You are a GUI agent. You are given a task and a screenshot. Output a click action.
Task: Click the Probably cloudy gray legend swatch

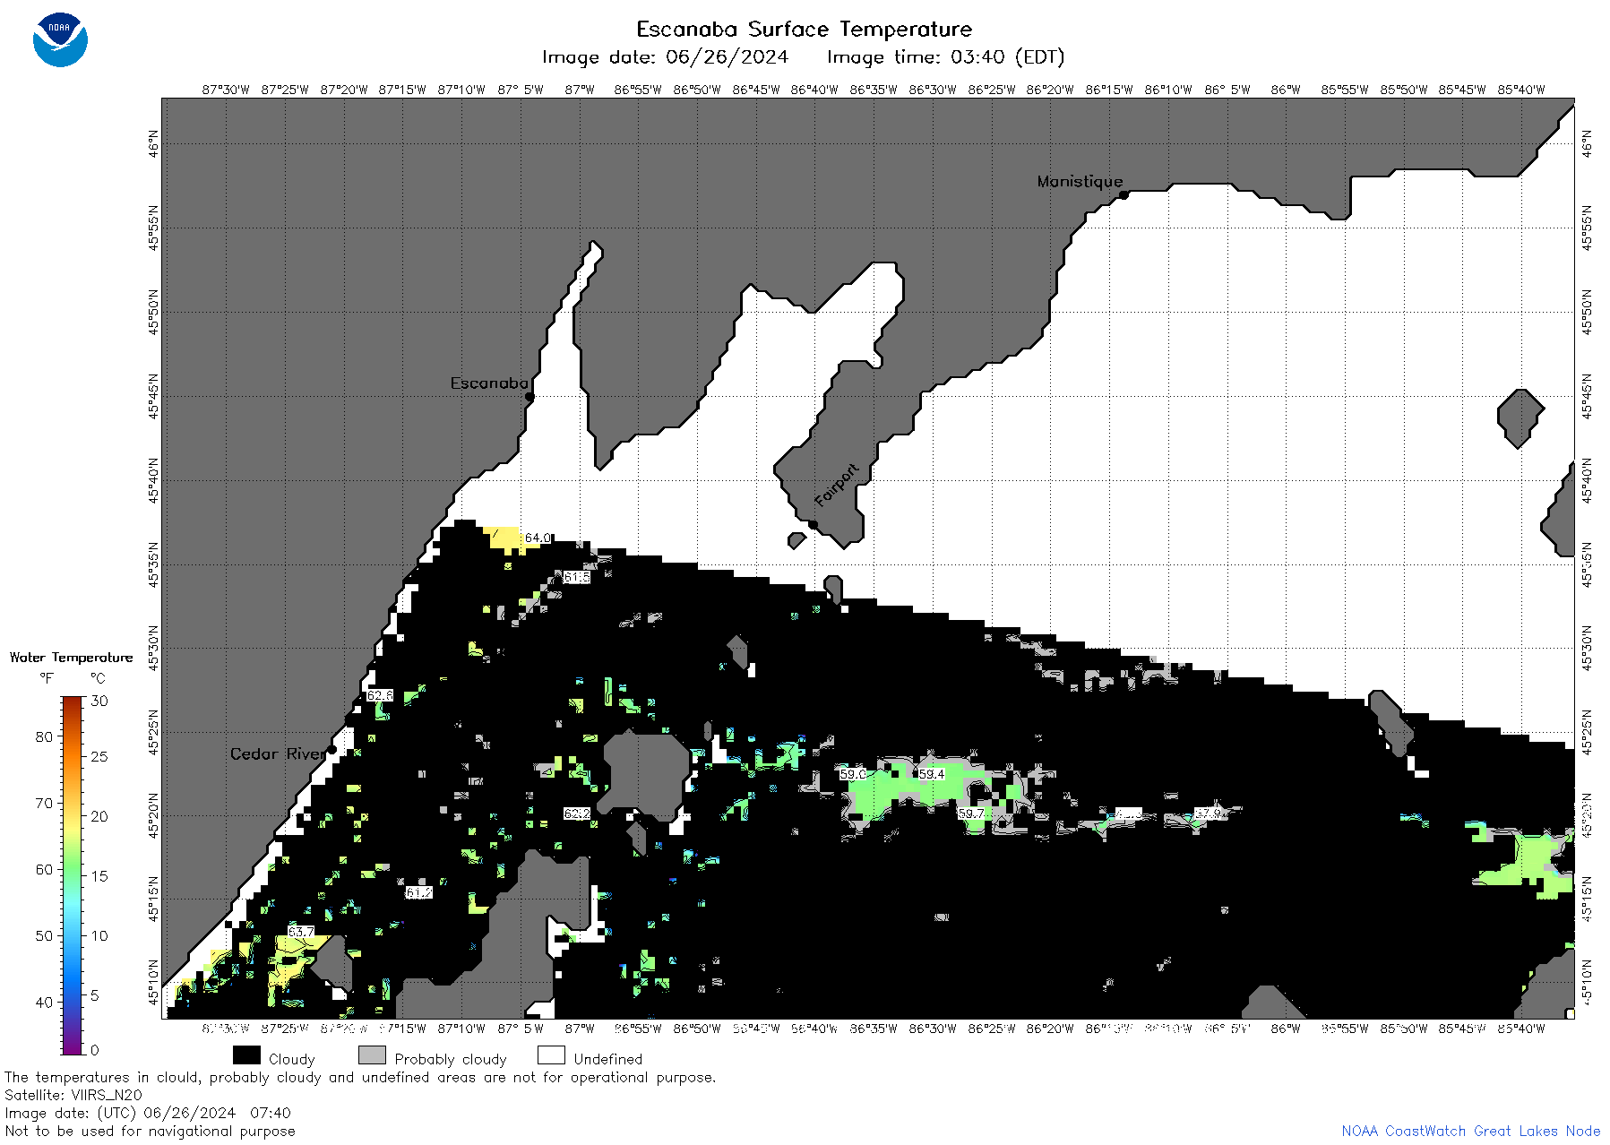(372, 1055)
